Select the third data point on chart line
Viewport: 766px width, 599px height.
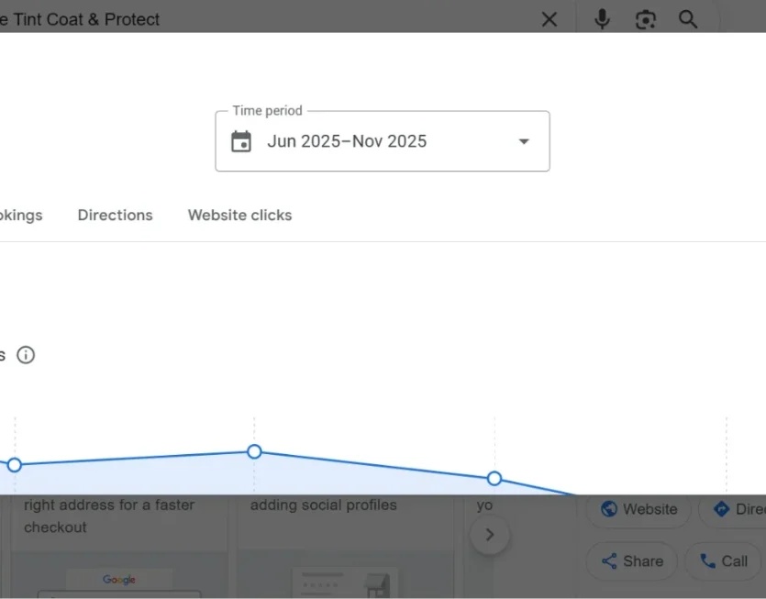tap(494, 478)
